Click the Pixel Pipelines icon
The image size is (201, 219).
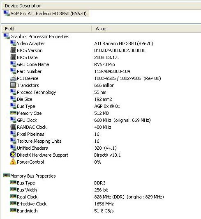coord(13,134)
